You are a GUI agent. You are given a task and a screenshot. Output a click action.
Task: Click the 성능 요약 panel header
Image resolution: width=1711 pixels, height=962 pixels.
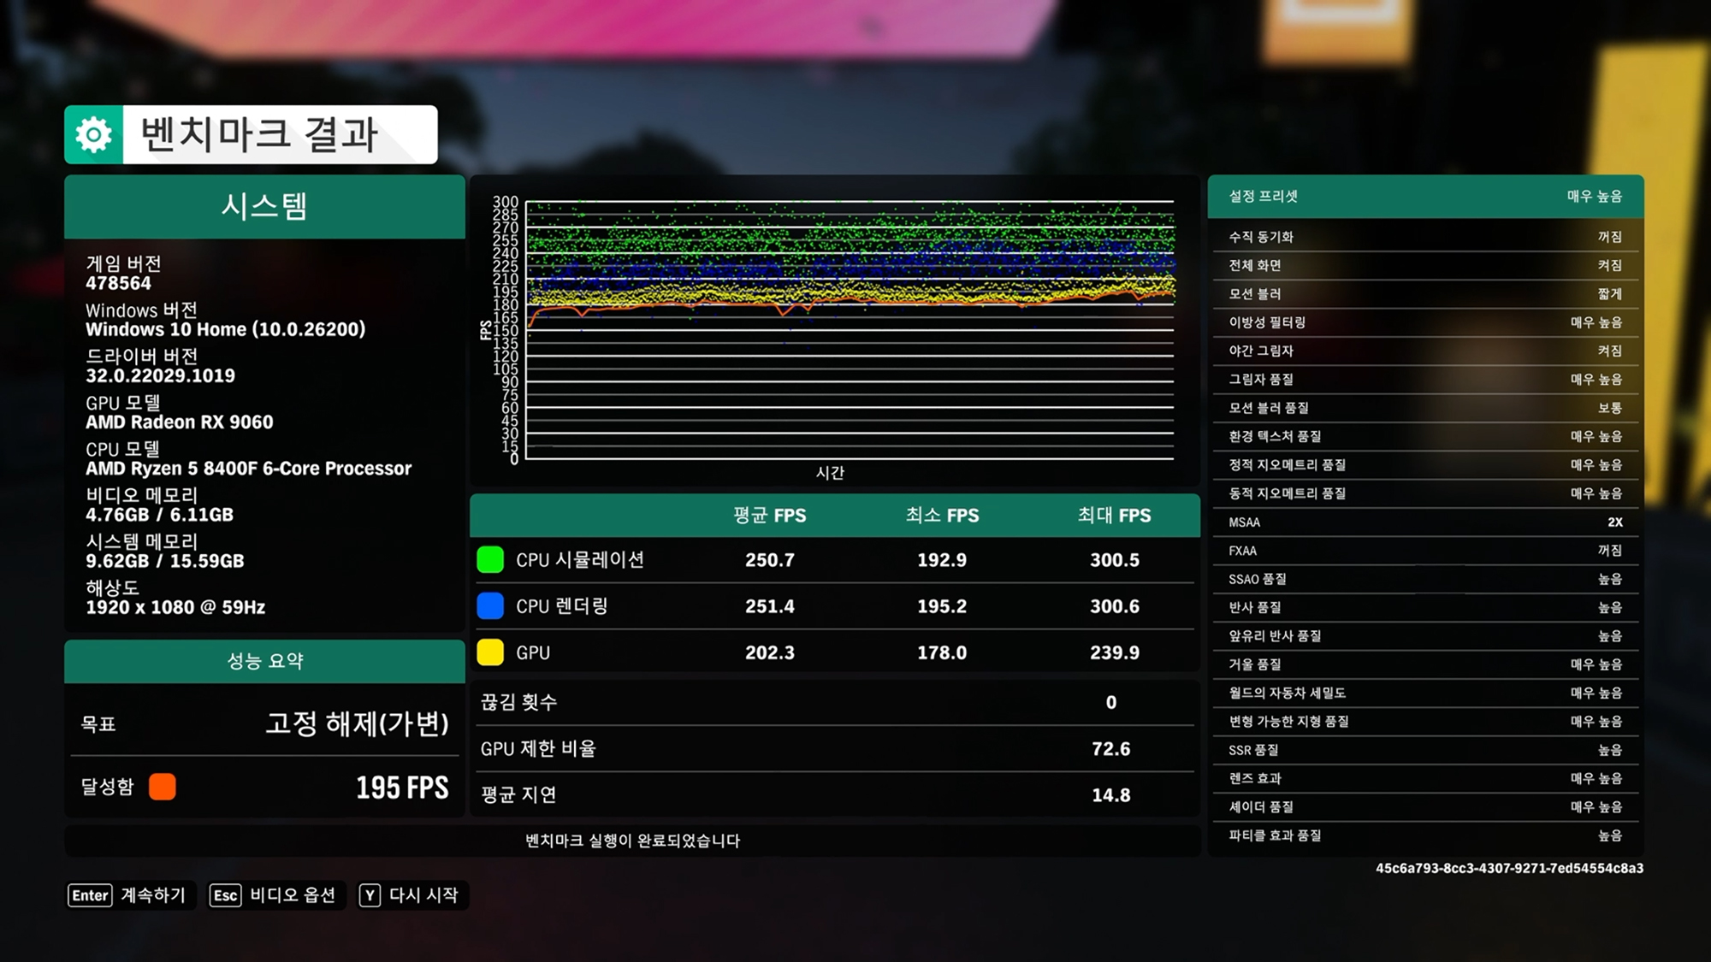pyautogui.click(x=264, y=661)
